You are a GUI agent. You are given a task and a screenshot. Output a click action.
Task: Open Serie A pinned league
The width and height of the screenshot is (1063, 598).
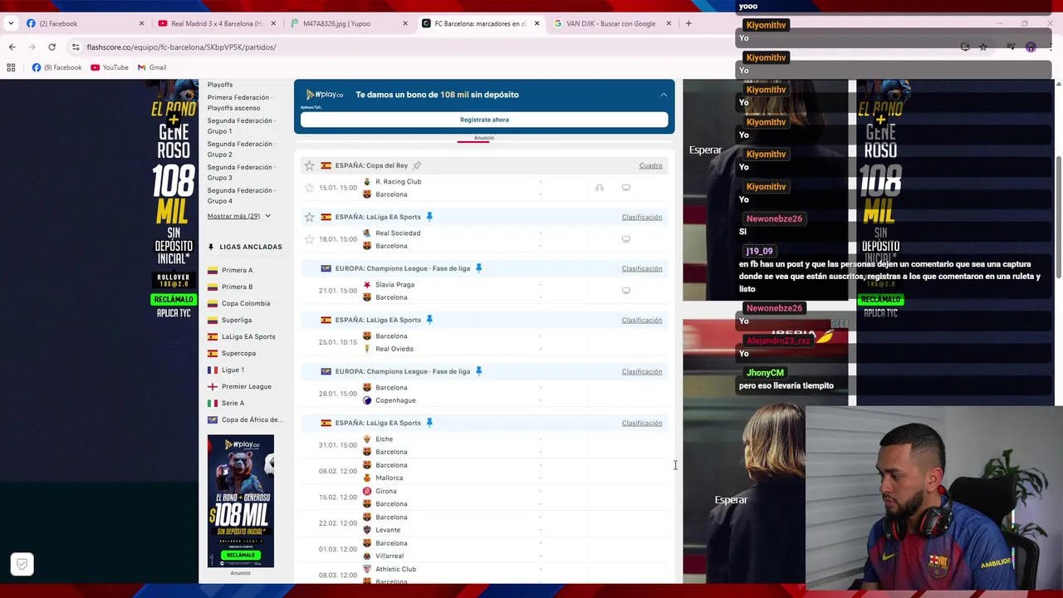pos(233,403)
